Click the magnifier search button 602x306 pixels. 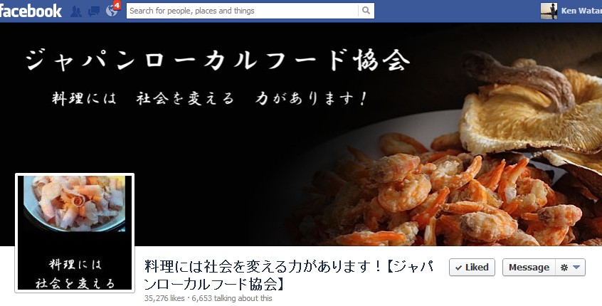366,11
